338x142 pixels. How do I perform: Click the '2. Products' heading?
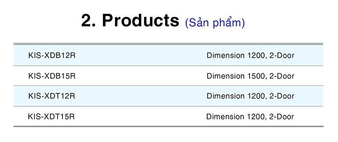pos(130,20)
